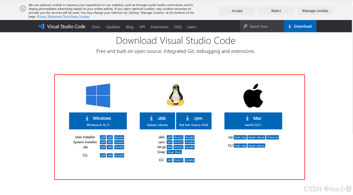This screenshot has width=353, height=195.
Task: Select Linux .rpm x64 download
Action: tap(170, 142)
